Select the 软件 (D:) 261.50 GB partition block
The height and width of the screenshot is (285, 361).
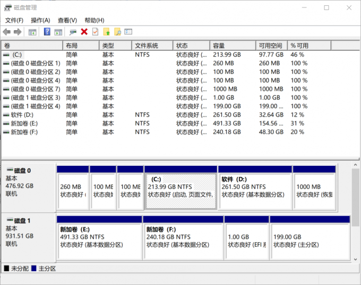coord(255,188)
